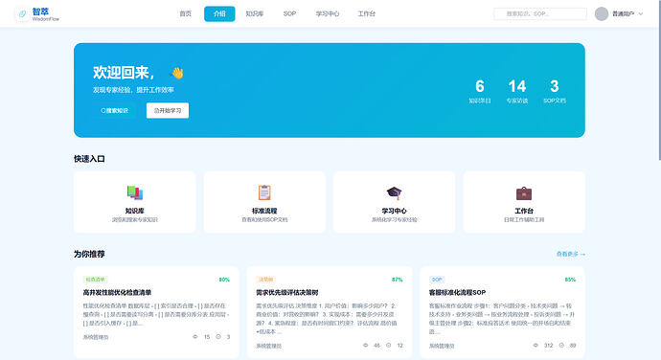Click the 6 知识条目 statistic
Image resolution: width=661 pixels, height=360 pixels.
pyautogui.click(x=480, y=91)
